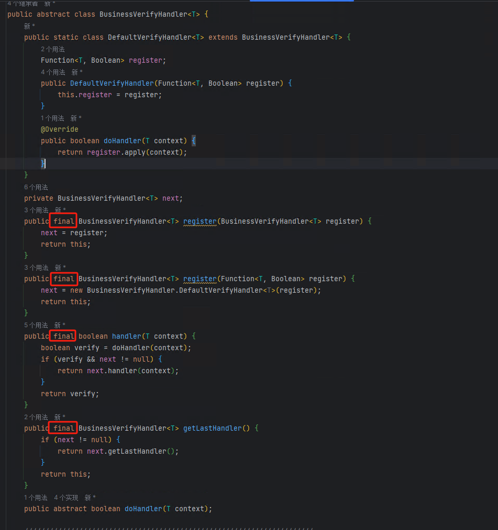Click the final keyword before getLastHandler

click(64, 428)
